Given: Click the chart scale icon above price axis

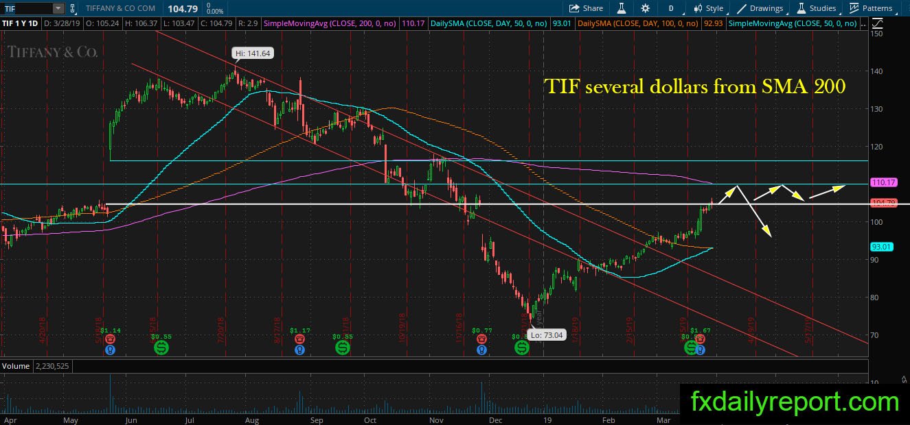Looking at the screenshot, I should [x=876, y=24].
